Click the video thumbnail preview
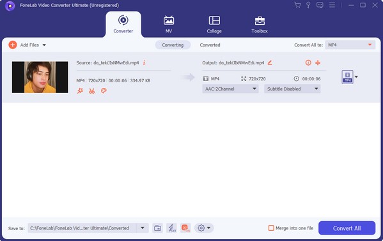The width and height of the screenshot is (383, 241). (x=40, y=77)
